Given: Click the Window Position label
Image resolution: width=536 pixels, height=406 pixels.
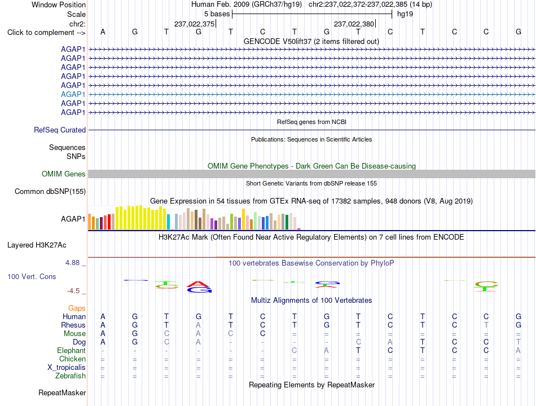Looking at the screenshot, I should click(59, 5).
